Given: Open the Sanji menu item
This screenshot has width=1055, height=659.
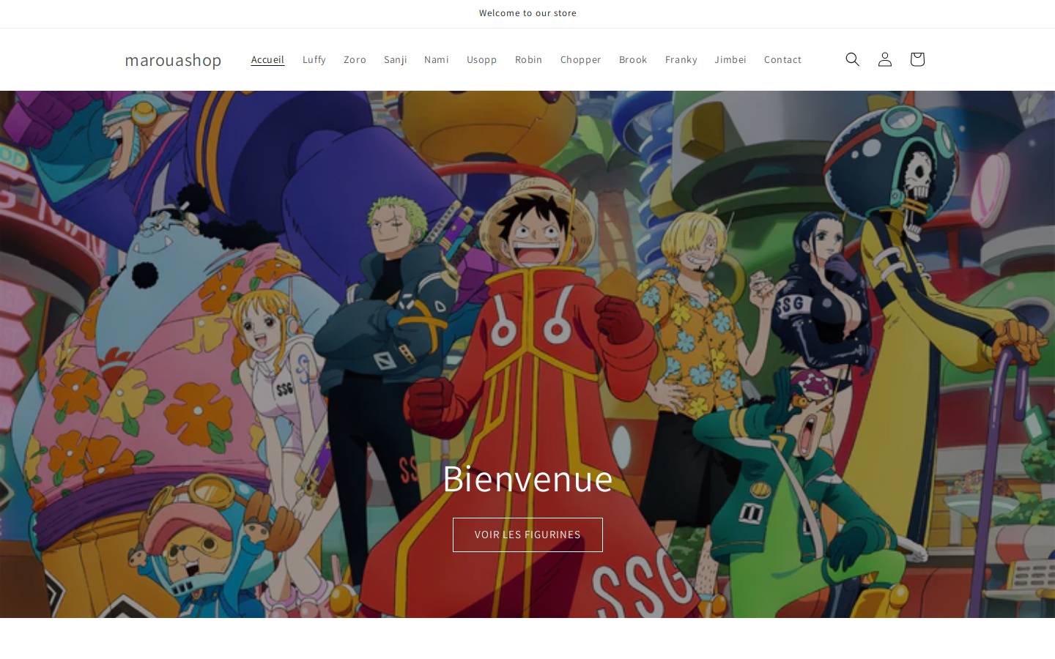Looking at the screenshot, I should [396, 59].
